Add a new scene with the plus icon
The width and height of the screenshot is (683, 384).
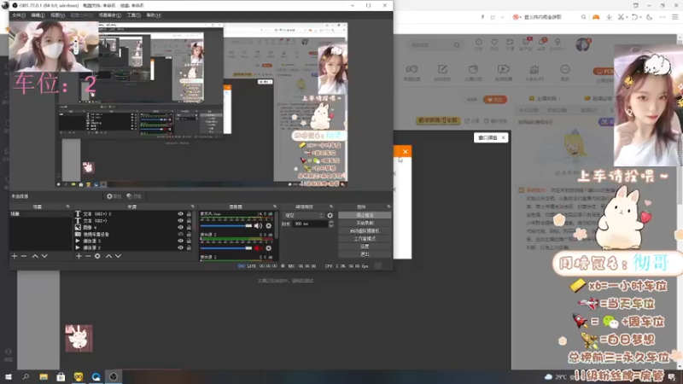15,256
